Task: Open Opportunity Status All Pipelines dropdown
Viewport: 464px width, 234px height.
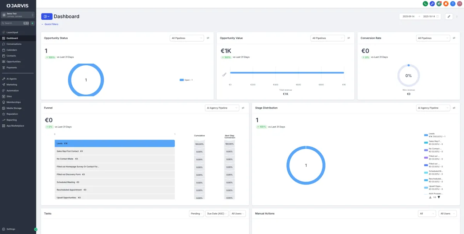Action: click(187, 38)
